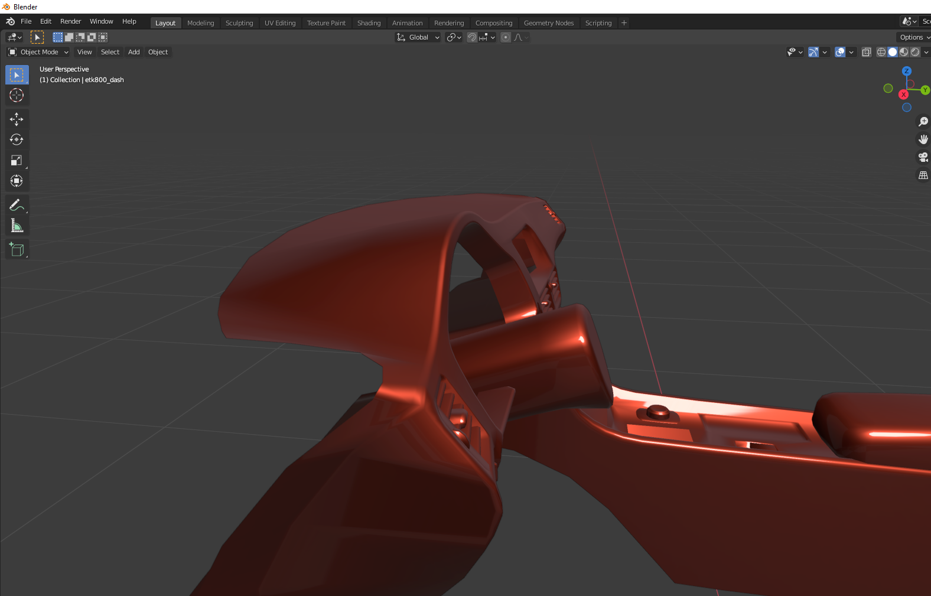Expand the shading options arrow

[926, 52]
